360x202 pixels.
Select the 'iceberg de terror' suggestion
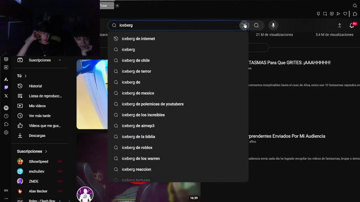tap(178, 71)
